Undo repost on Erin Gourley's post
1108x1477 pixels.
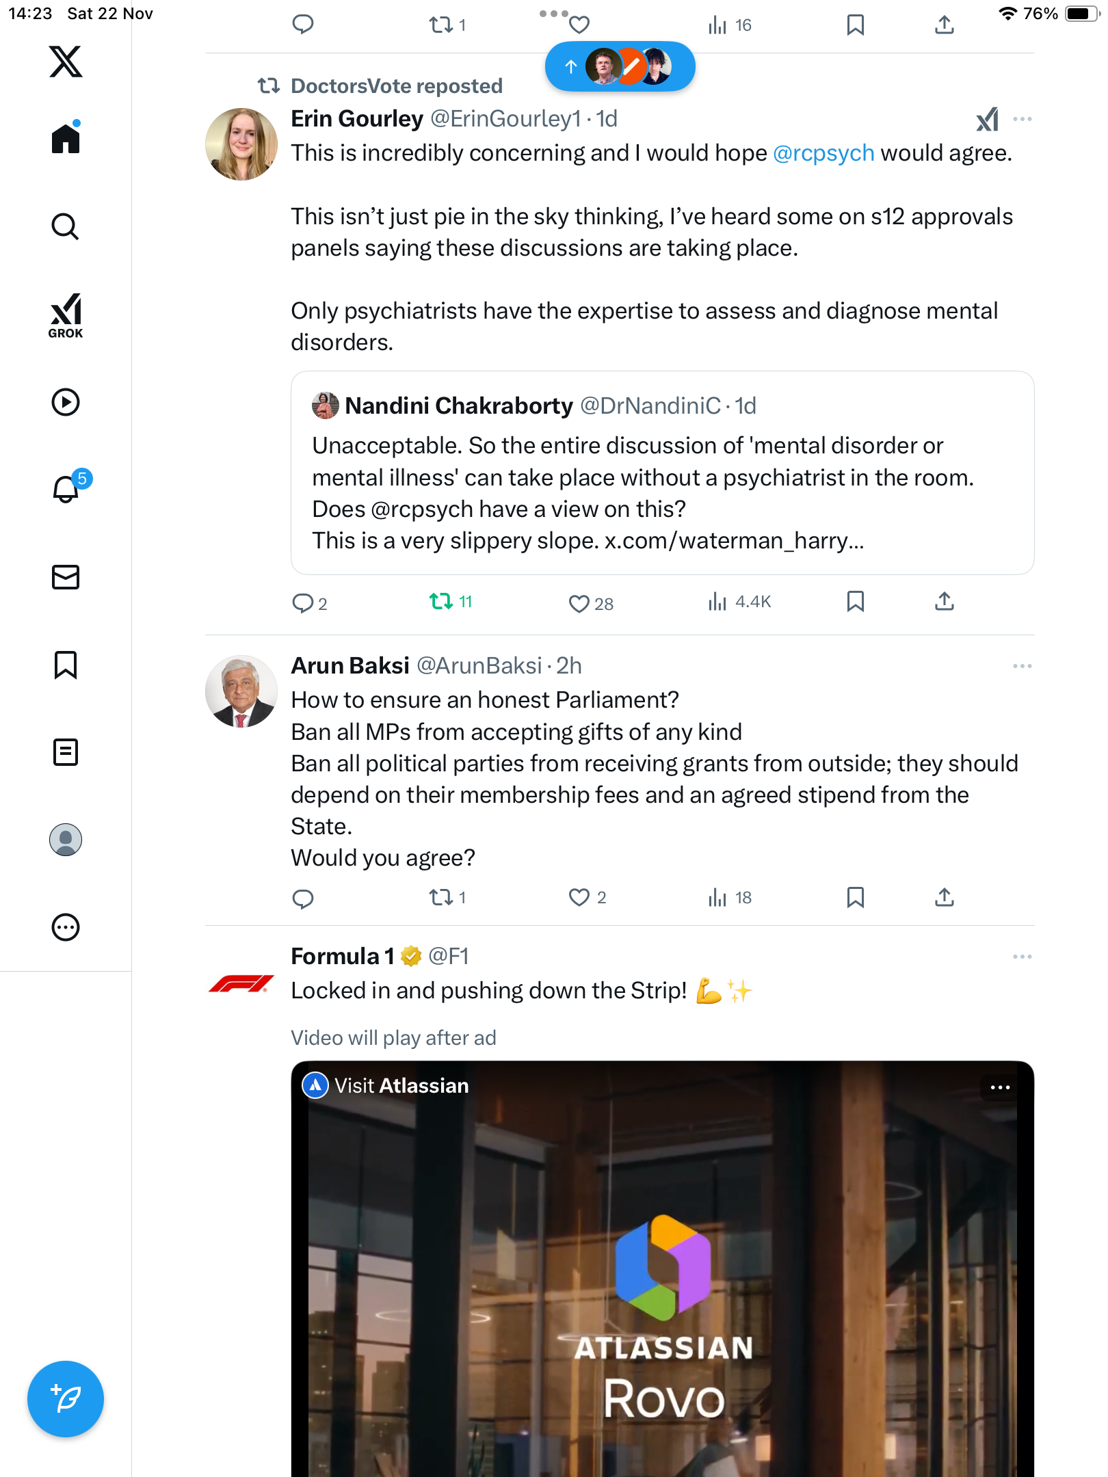pos(441,602)
